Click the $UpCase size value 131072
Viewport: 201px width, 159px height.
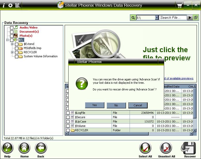[149, 121]
